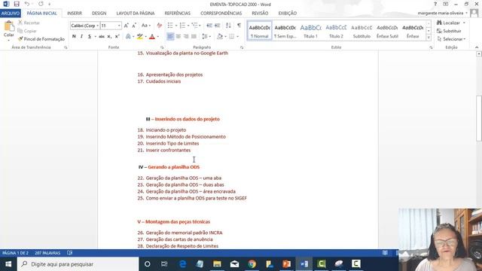482x271 pixels.
Task: Apply the Subtítulo style
Action: point(361,31)
